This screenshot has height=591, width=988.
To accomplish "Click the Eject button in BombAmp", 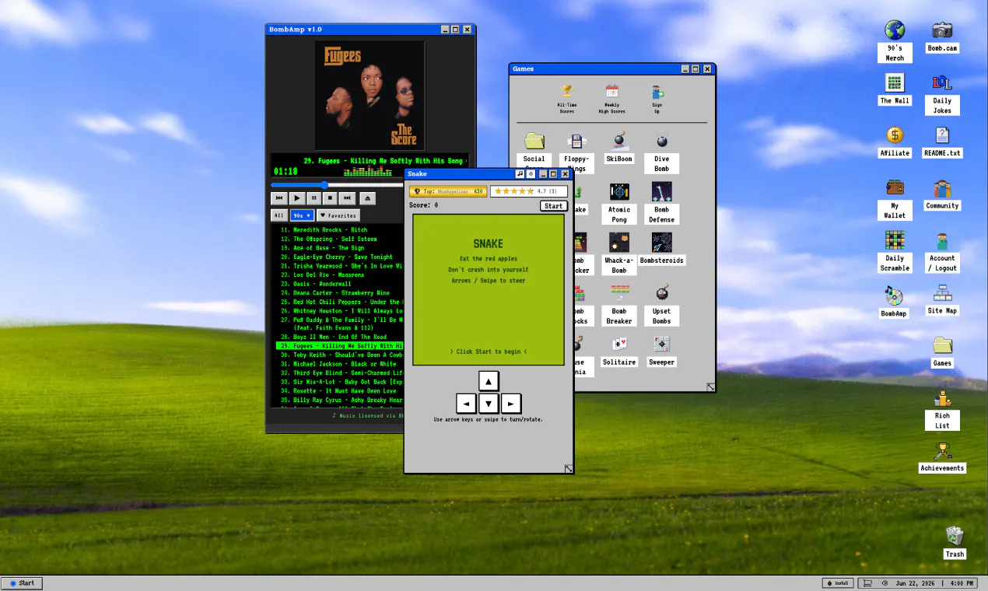I will pos(368,198).
